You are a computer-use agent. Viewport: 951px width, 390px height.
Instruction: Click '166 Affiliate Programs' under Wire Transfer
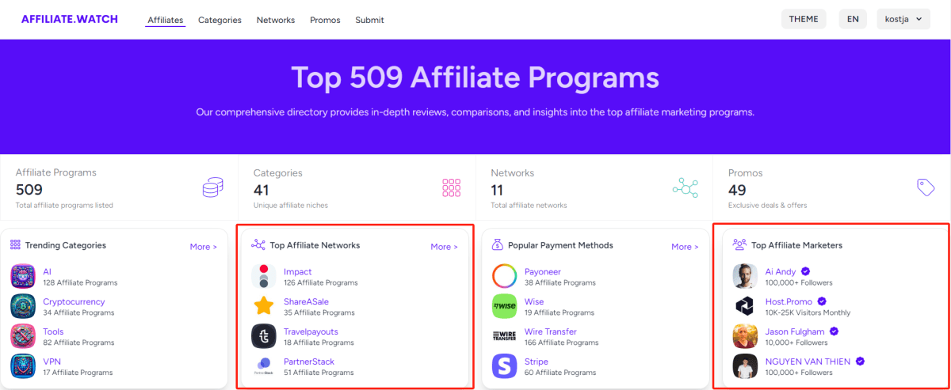pos(561,343)
